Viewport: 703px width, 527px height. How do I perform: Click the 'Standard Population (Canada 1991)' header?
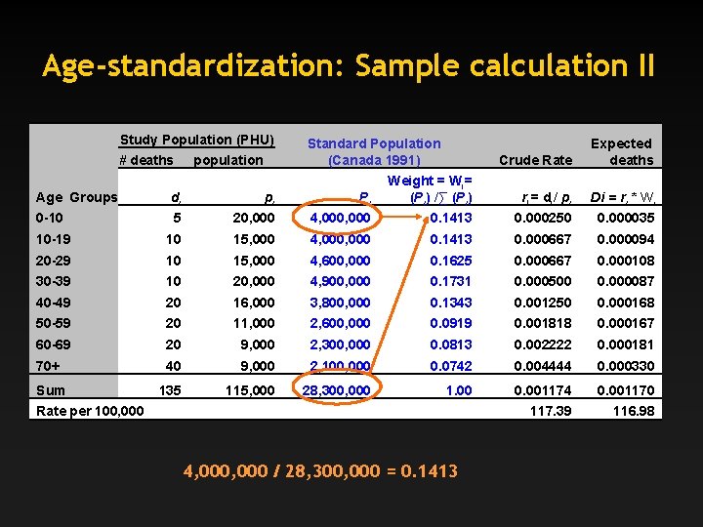(x=374, y=152)
